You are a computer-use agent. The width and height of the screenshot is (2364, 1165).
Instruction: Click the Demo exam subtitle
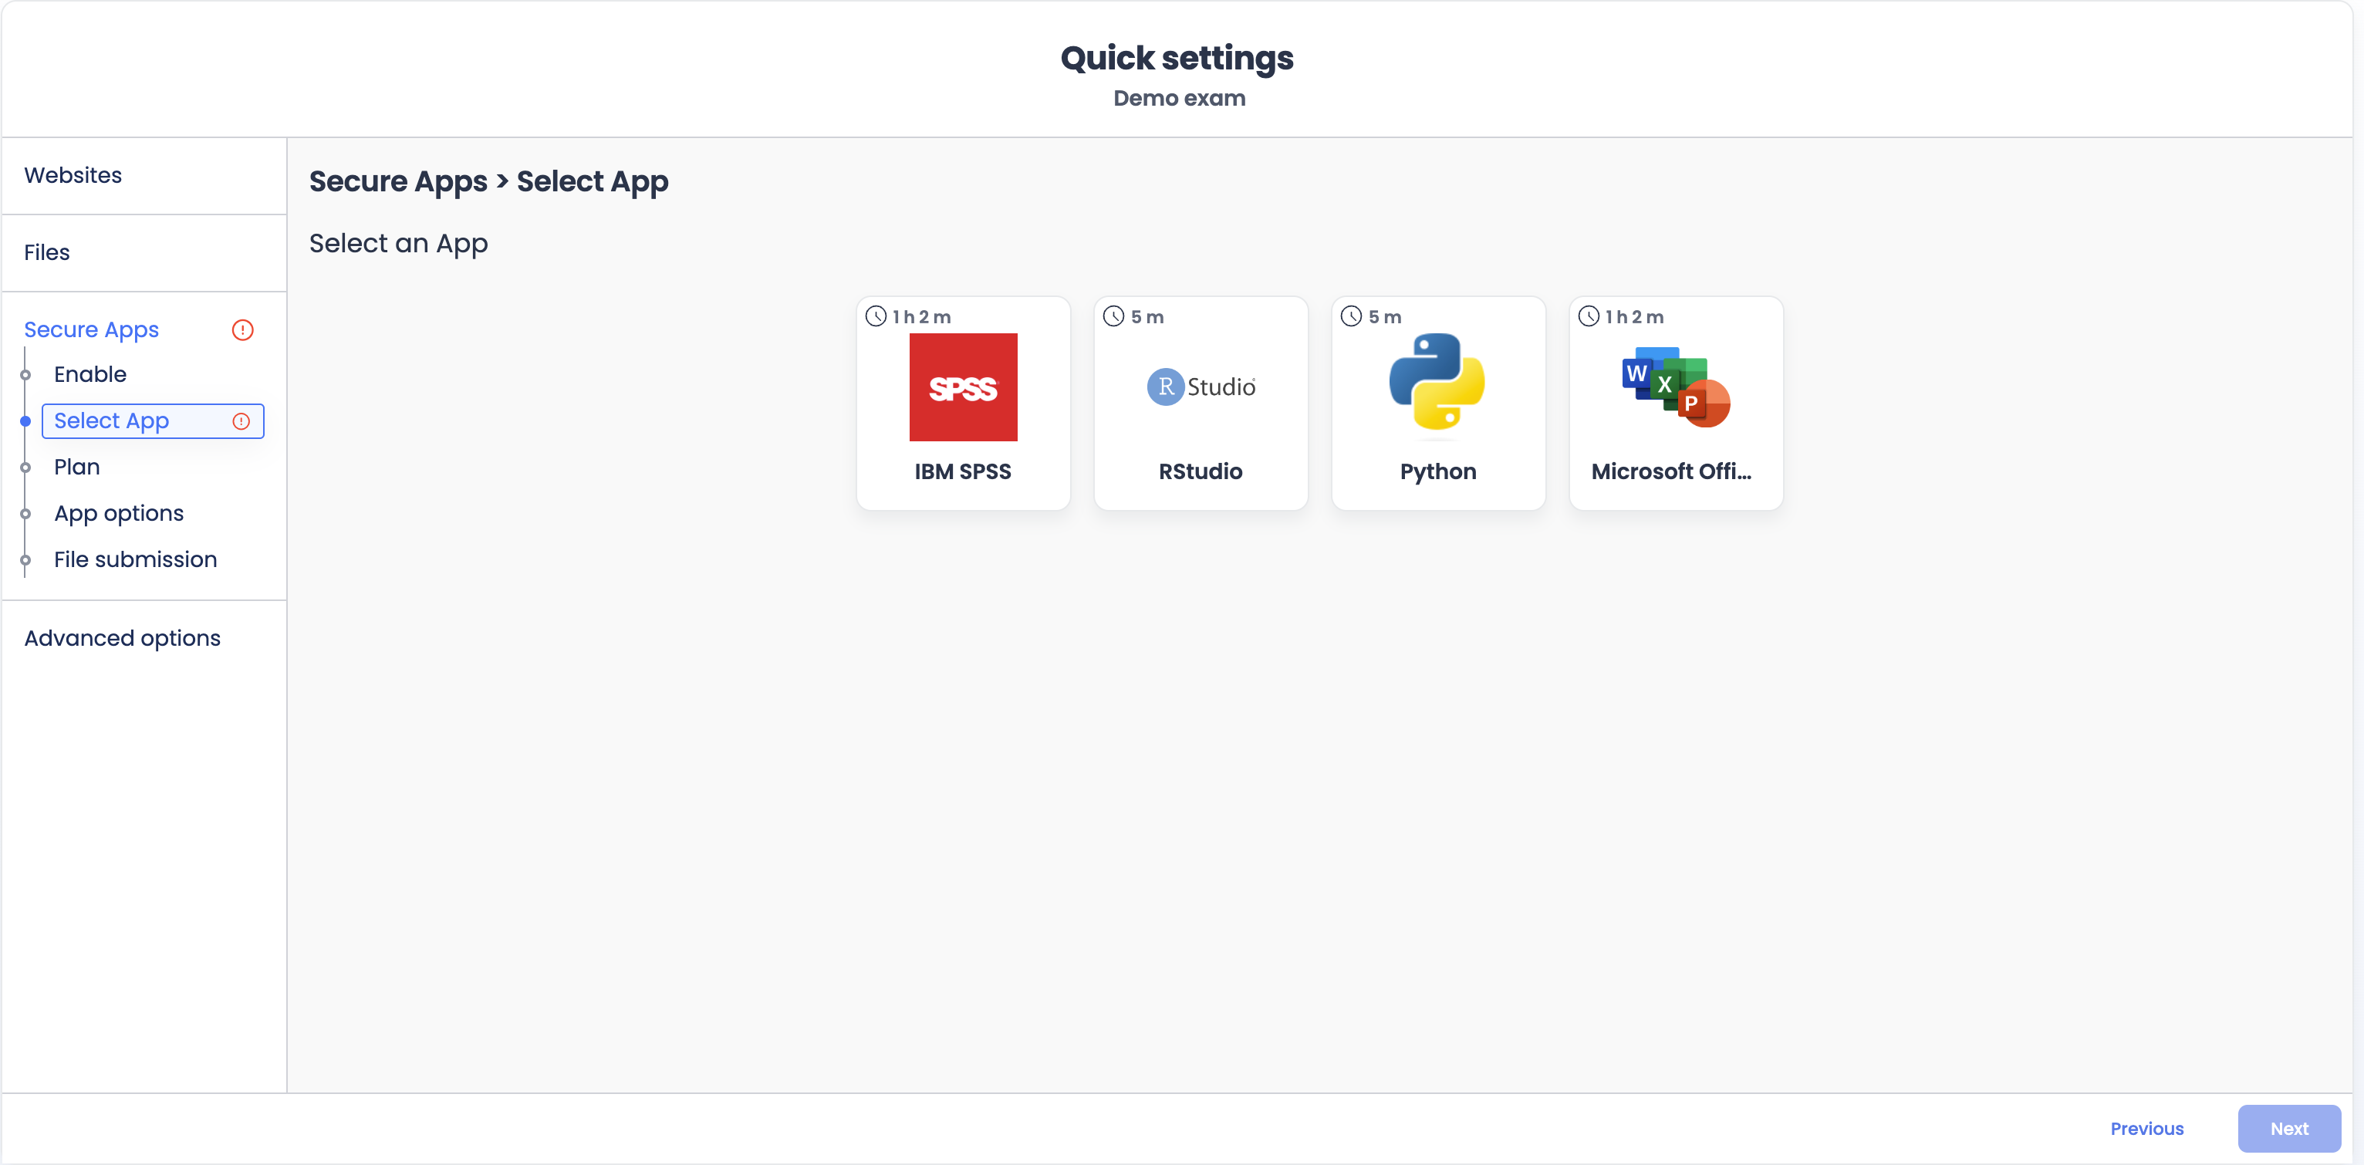[x=1179, y=98]
